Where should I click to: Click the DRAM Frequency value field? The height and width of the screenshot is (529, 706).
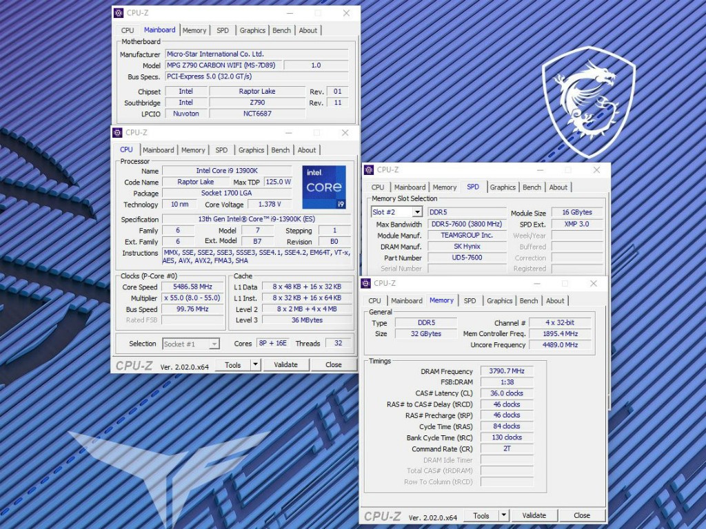(x=506, y=371)
